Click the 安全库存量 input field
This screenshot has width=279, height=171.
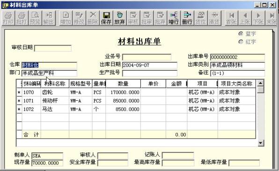[113, 163]
